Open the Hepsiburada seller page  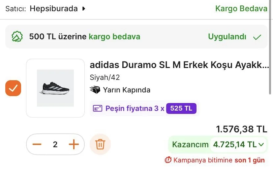(x=54, y=9)
